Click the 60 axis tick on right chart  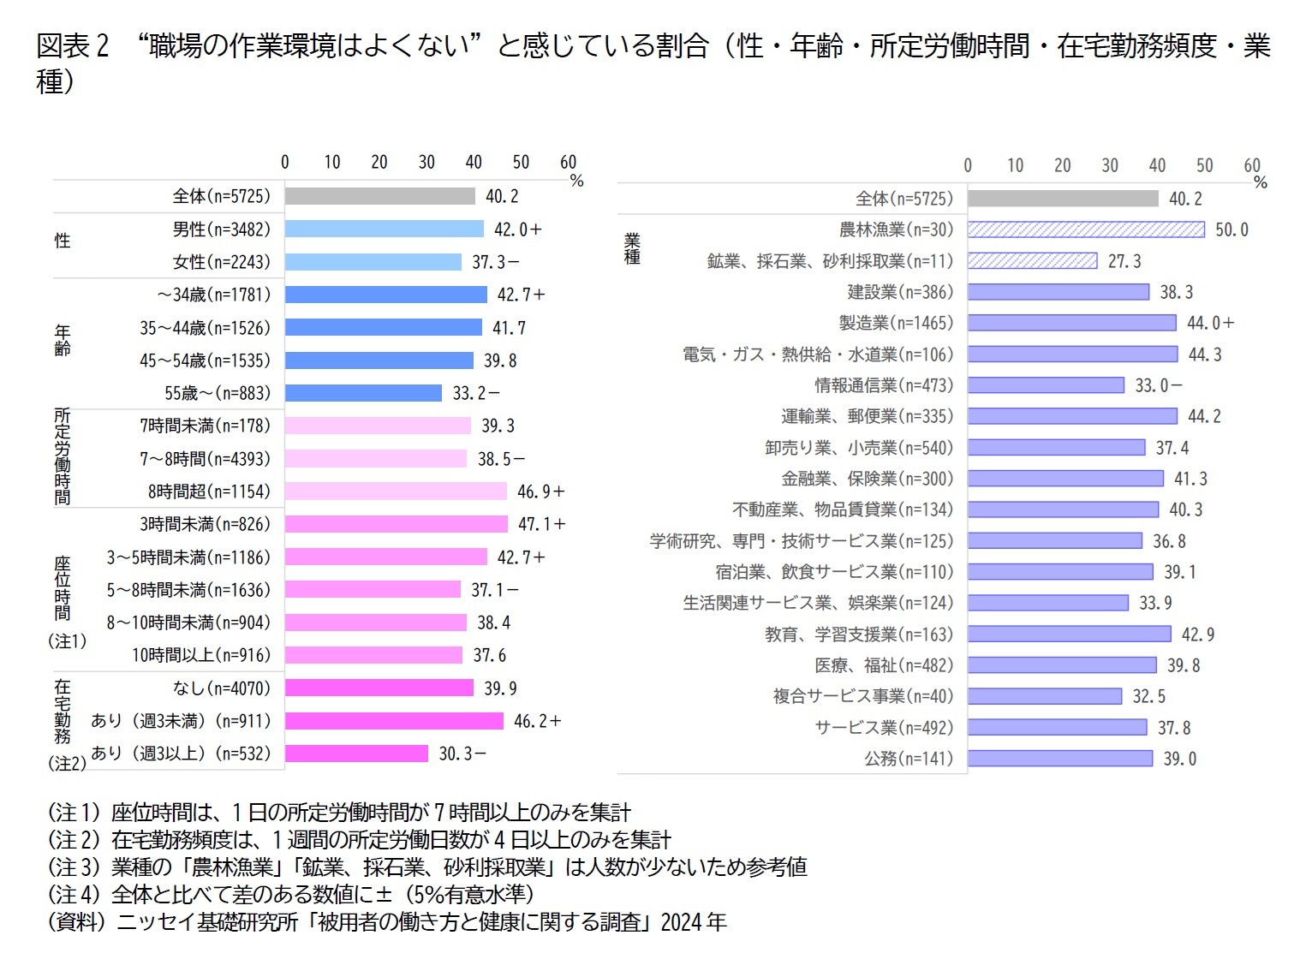(1252, 164)
